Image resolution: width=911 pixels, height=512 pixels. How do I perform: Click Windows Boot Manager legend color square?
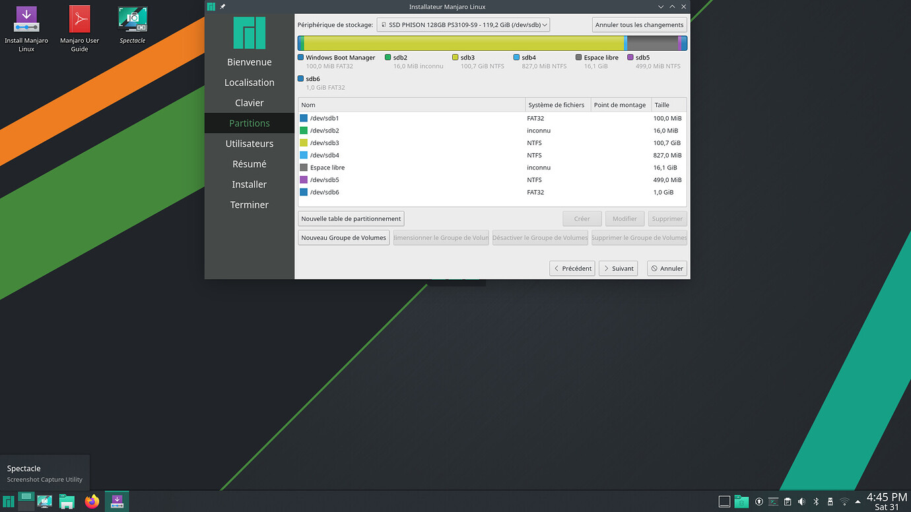tap(301, 57)
